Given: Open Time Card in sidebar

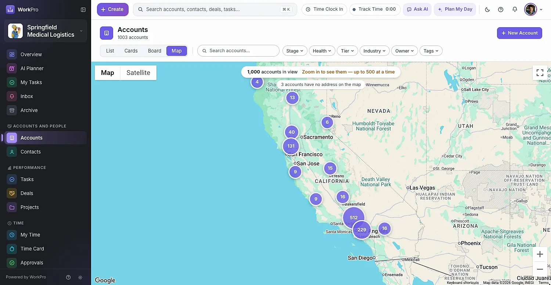Looking at the screenshot, I should tap(46, 249).
